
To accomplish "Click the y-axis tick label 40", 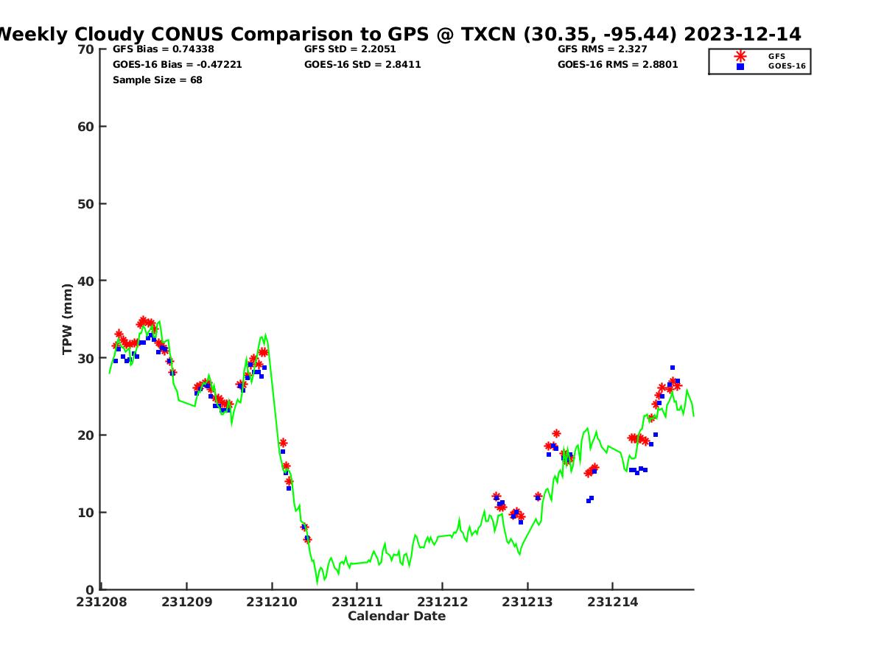I will pyautogui.click(x=86, y=281).
